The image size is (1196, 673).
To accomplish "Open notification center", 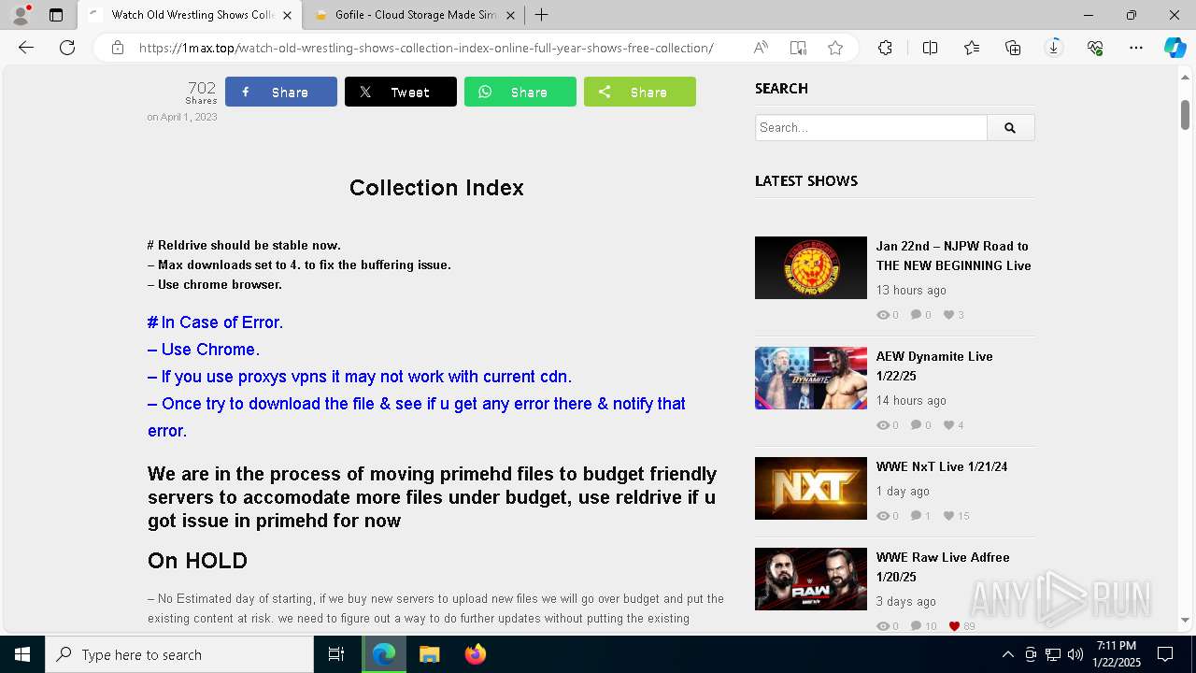I will tap(1165, 654).
